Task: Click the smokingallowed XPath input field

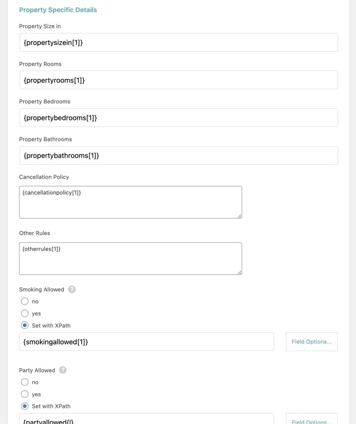Action: pyautogui.click(x=146, y=341)
